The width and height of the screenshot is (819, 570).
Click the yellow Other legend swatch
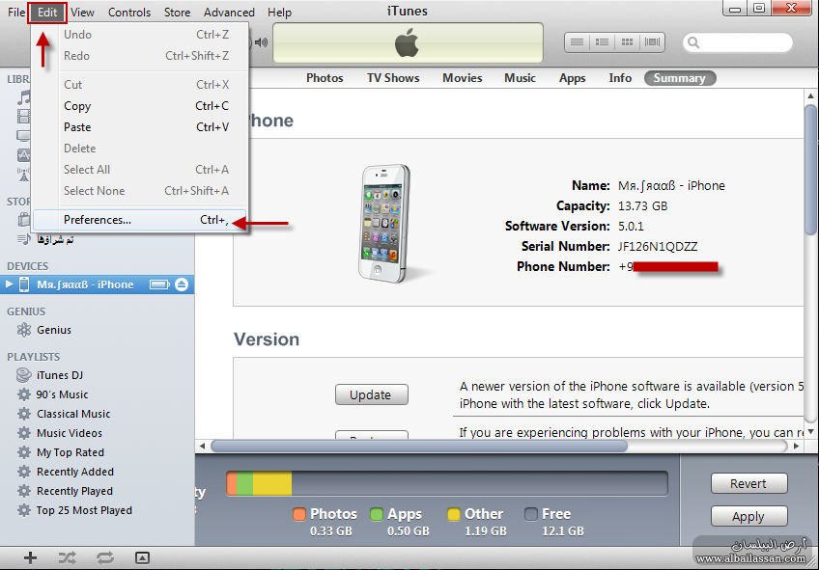454,514
